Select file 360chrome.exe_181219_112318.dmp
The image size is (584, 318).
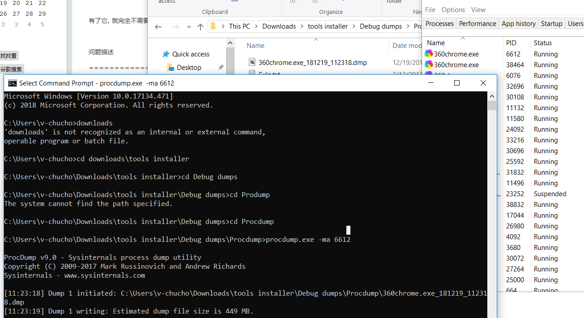(x=312, y=63)
